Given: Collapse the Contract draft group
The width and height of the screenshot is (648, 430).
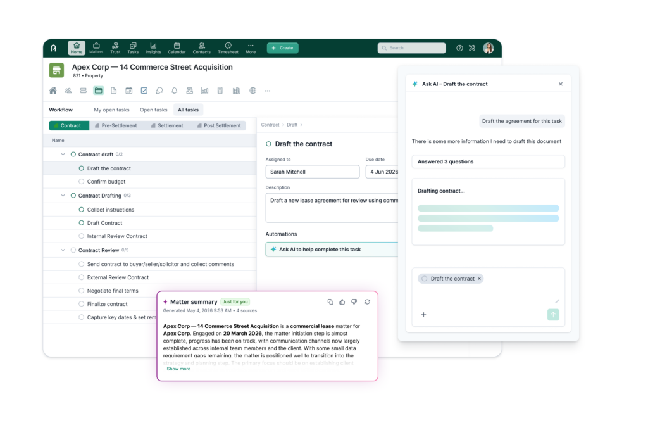Looking at the screenshot, I should click(x=63, y=155).
